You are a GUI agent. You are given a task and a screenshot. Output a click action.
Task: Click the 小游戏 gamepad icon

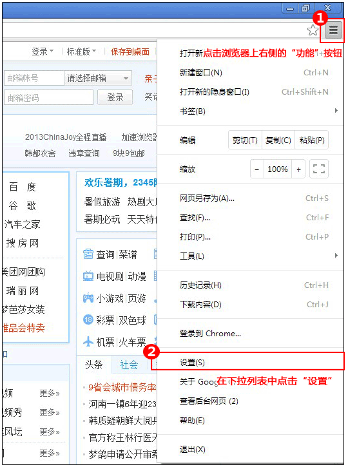[88, 298]
